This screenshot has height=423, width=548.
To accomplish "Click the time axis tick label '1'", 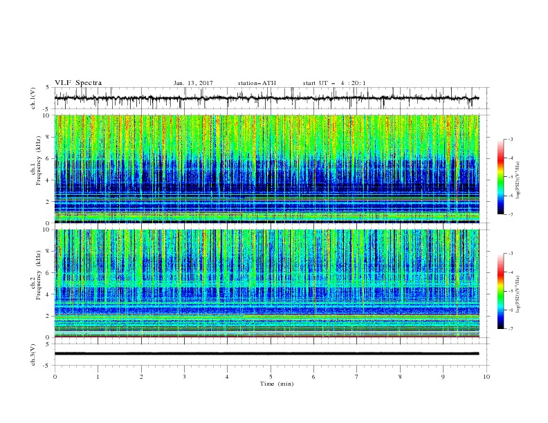I will 98,377.
